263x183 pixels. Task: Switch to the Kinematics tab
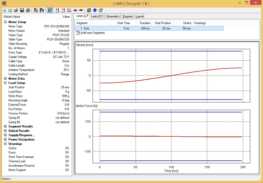click(113, 16)
